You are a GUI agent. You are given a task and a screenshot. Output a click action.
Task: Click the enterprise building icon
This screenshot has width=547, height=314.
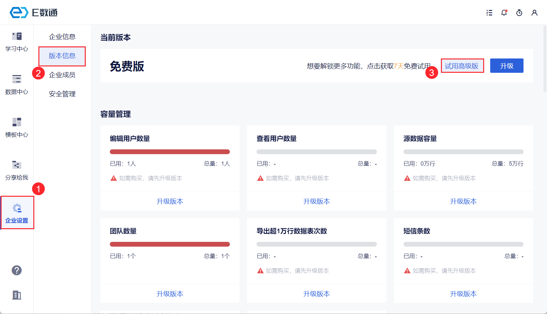(17, 295)
